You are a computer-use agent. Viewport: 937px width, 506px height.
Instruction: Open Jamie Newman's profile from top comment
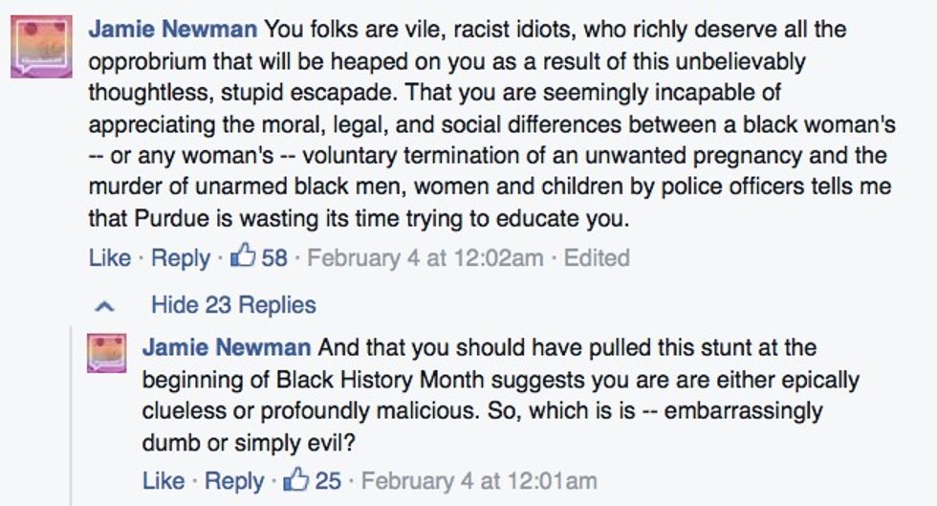point(172,29)
